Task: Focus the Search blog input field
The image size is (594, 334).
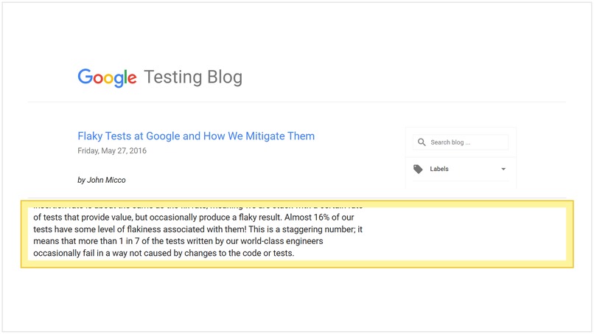Action: point(461,142)
